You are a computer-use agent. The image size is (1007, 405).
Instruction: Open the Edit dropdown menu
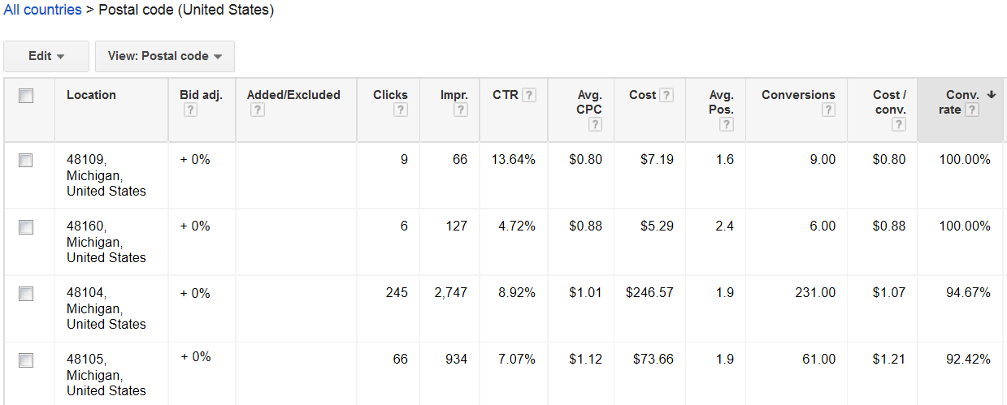(x=46, y=56)
